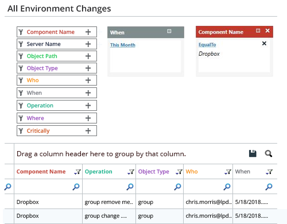Click magnifier in Component Name filter cell
287x224 pixels.
click(x=76, y=187)
